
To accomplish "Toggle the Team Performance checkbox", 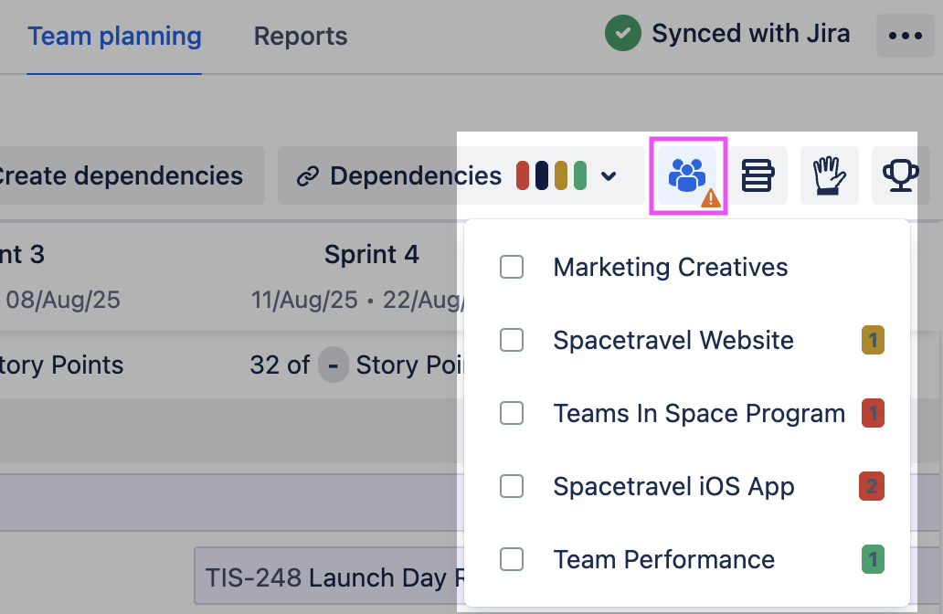I will [x=512, y=560].
